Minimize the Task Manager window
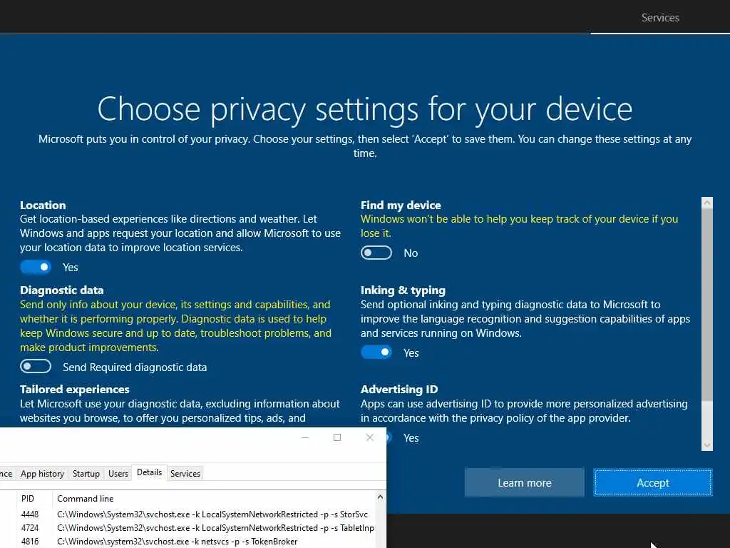Viewport: 730px width, 548px height. coord(305,437)
